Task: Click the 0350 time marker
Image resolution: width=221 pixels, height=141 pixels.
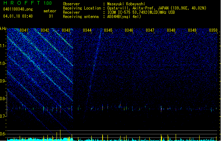Action: (213, 30)
